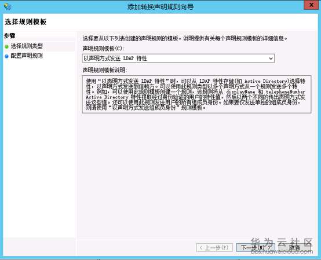Screen dimensions: 321x260
Task: Click the 步骤 sidebar heading
Action: click(x=10, y=36)
